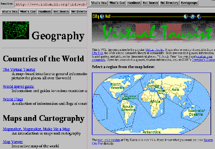The height and width of the screenshot is (149, 215).
Task: Select Australia/Oceania on the world map
Action: point(196,113)
